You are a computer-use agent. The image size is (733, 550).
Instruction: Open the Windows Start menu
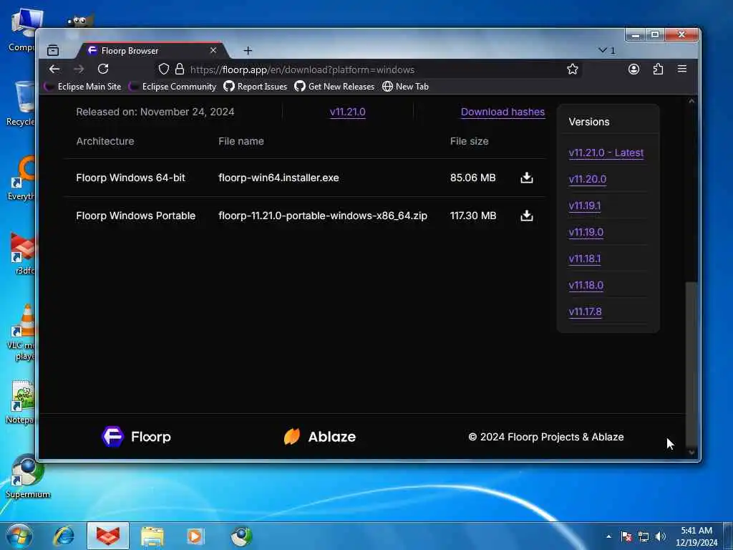click(x=19, y=536)
